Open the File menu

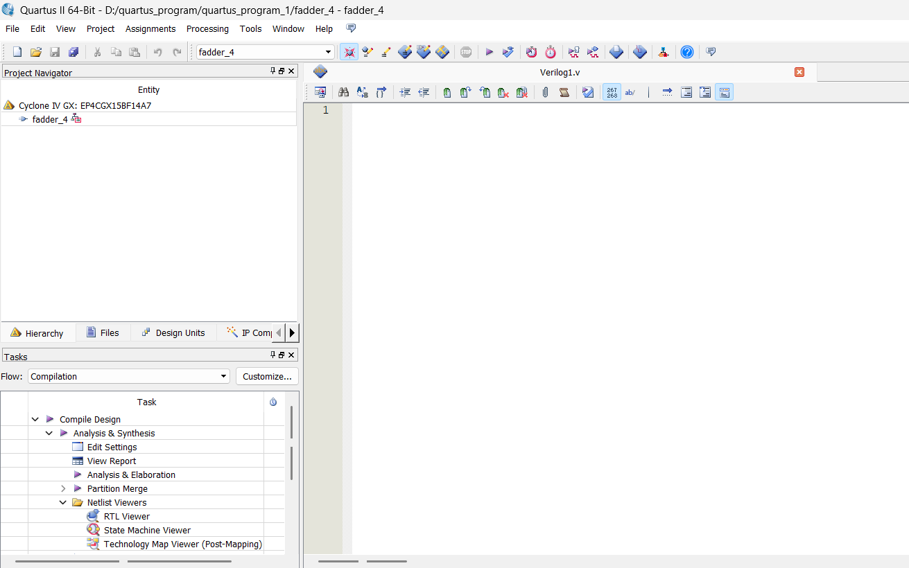pos(12,28)
